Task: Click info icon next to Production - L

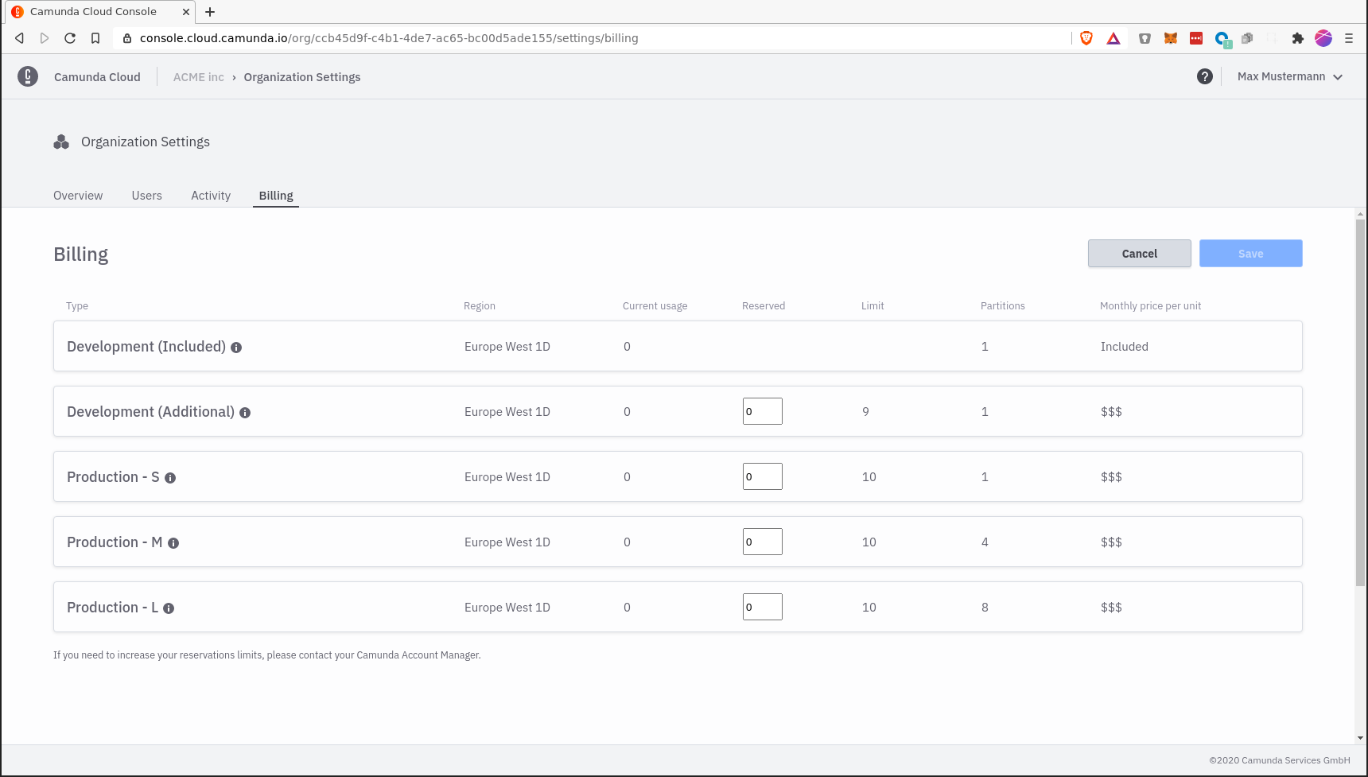Action: point(169,608)
